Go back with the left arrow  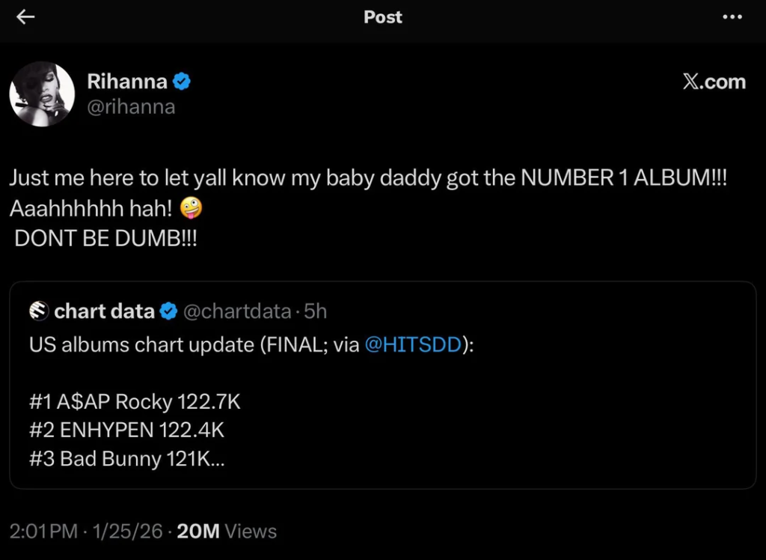pyautogui.click(x=25, y=17)
